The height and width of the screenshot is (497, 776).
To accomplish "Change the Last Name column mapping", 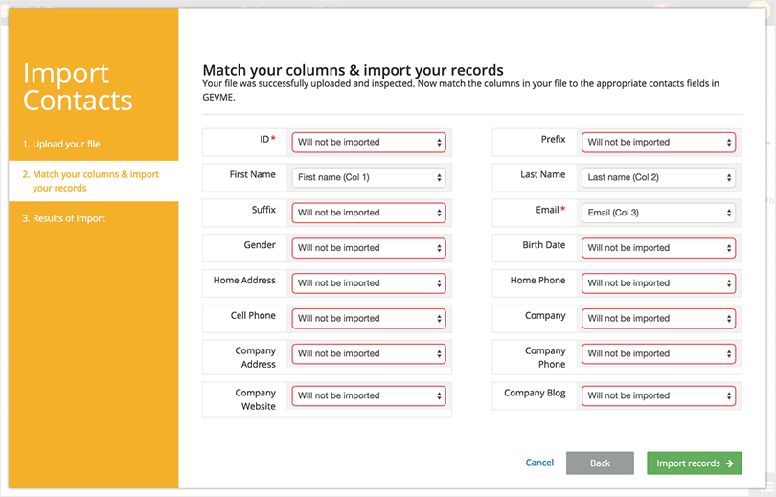I will [x=658, y=178].
